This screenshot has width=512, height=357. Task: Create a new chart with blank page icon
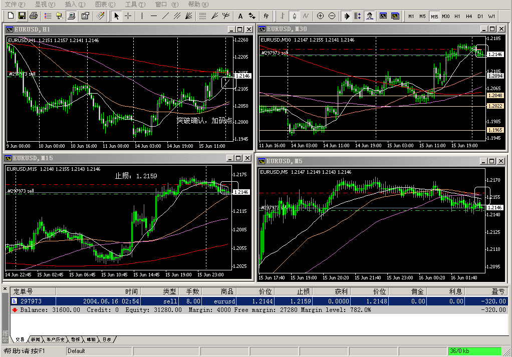point(10,16)
